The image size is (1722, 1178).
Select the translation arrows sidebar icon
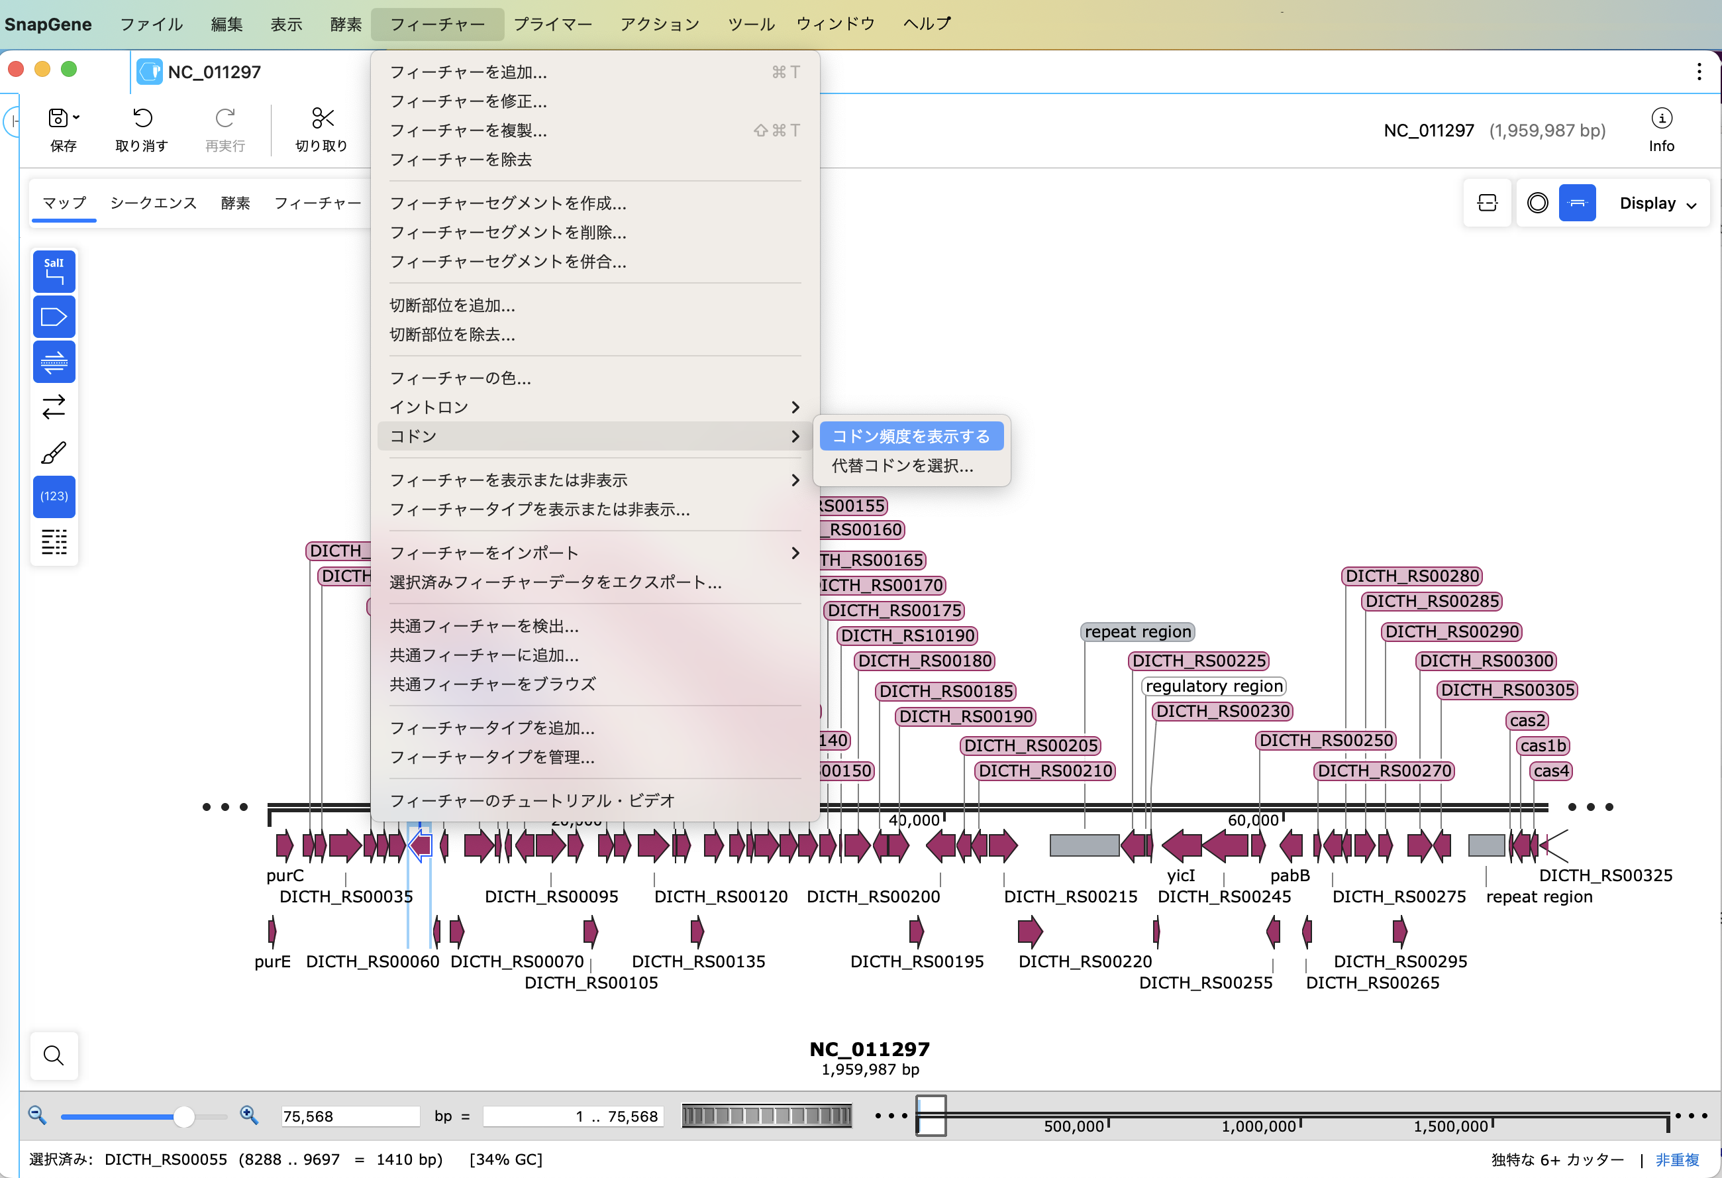[x=54, y=407]
